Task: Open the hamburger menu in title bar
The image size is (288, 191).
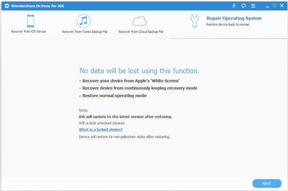Action: point(254,6)
